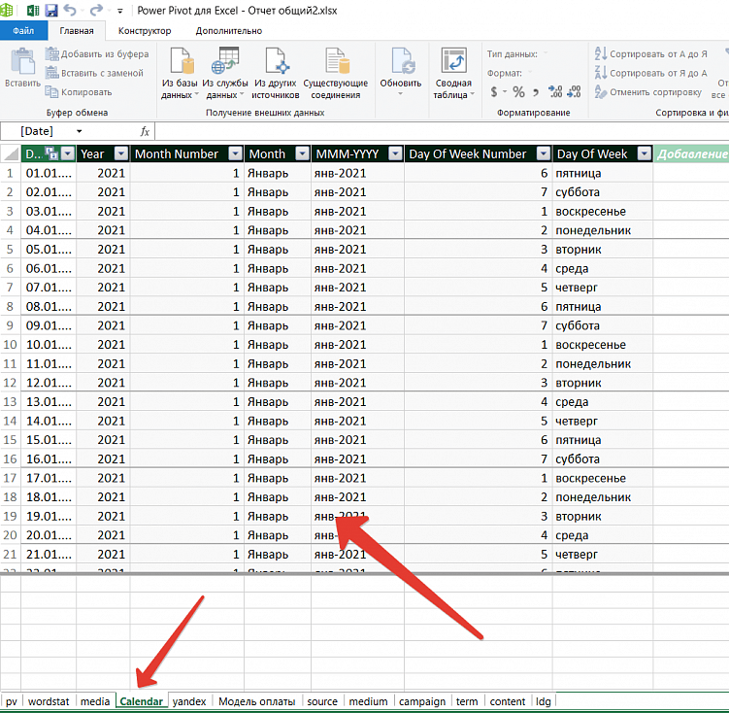Click the Save icon in quick access toolbar

tap(51, 11)
